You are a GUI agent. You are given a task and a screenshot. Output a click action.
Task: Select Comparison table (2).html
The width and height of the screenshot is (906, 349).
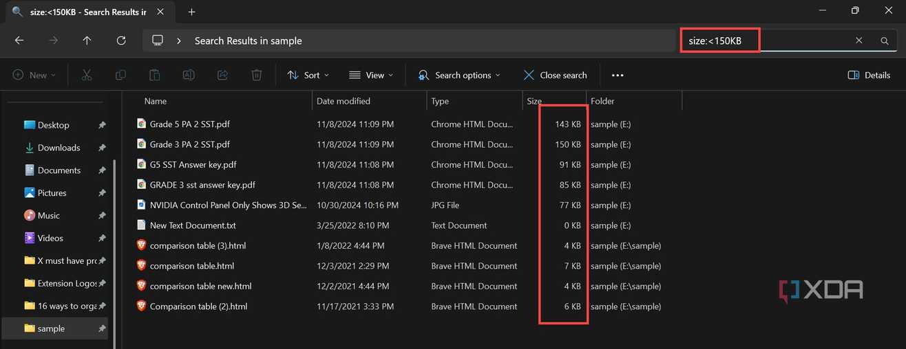click(x=198, y=306)
